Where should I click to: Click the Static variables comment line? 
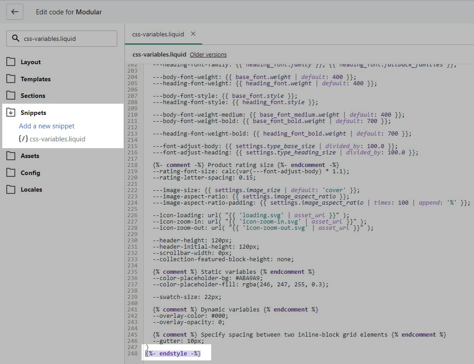click(x=234, y=272)
